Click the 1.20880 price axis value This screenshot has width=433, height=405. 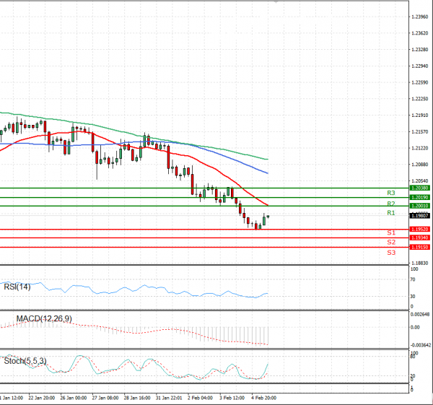pyautogui.click(x=420, y=165)
